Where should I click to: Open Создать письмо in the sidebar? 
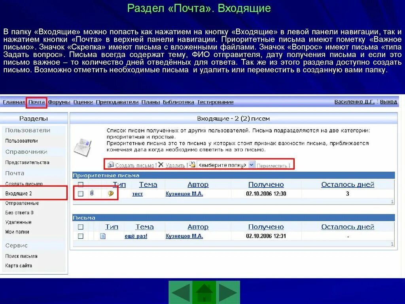click(x=24, y=184)
